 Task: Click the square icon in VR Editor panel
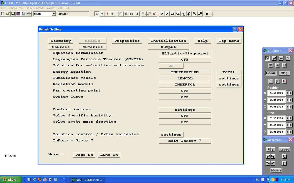tap(285, 65)
